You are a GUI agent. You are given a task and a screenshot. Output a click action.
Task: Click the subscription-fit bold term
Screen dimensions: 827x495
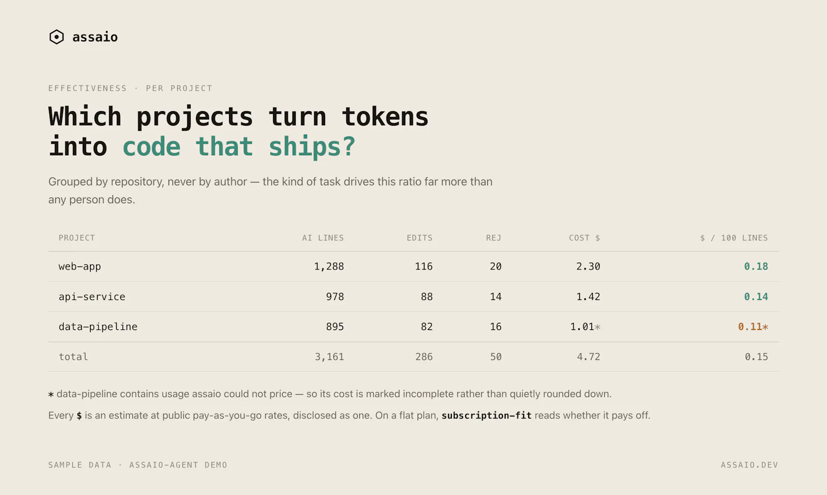click(486, 415)
